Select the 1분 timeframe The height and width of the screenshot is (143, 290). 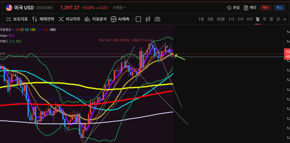coord(201,19)
